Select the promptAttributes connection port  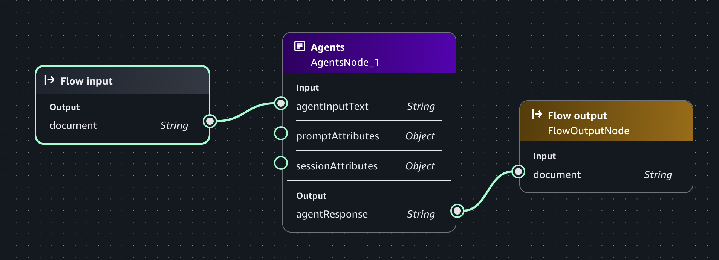click(280, 133)
